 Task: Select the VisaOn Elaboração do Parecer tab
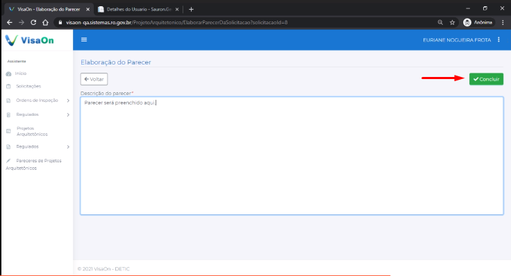[49, 10]
